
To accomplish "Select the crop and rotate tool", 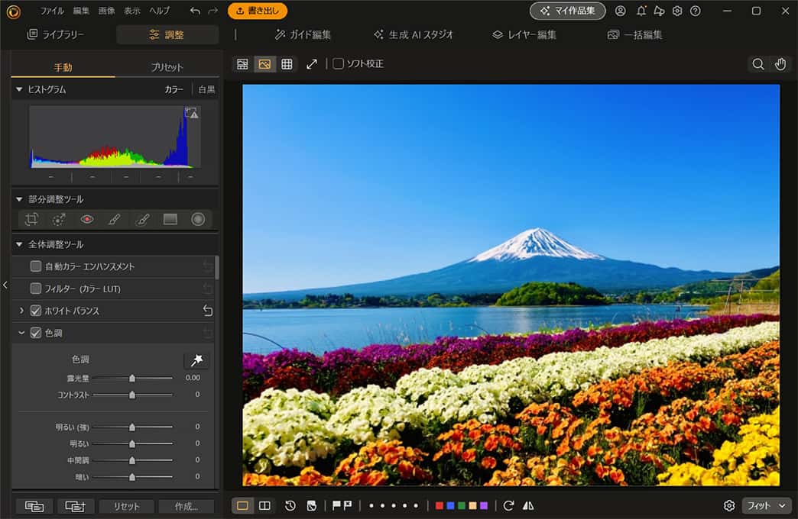I will (31, 219).
